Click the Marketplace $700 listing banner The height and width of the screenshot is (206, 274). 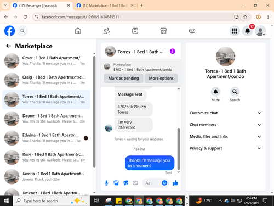click(141, 67)
